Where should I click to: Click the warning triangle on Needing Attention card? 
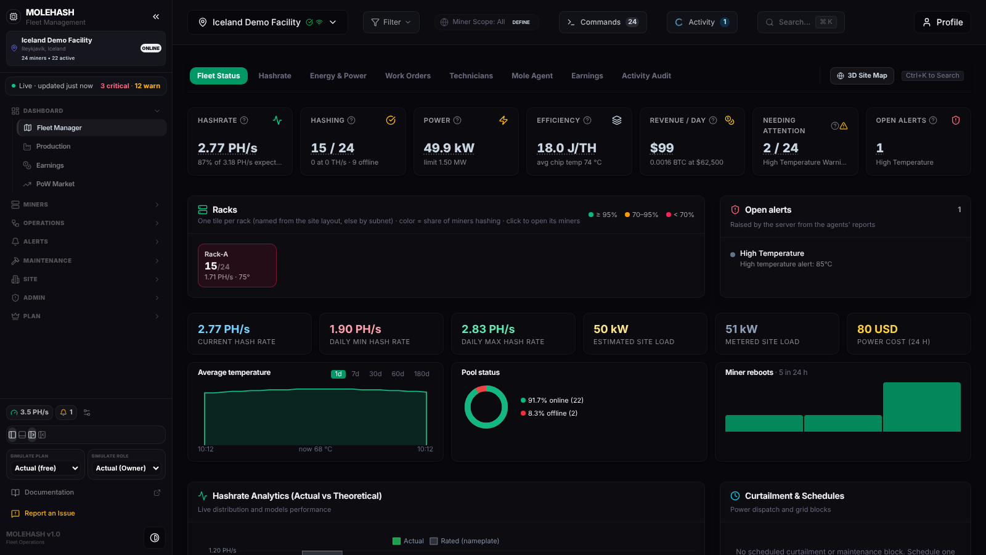coord(844,126)
